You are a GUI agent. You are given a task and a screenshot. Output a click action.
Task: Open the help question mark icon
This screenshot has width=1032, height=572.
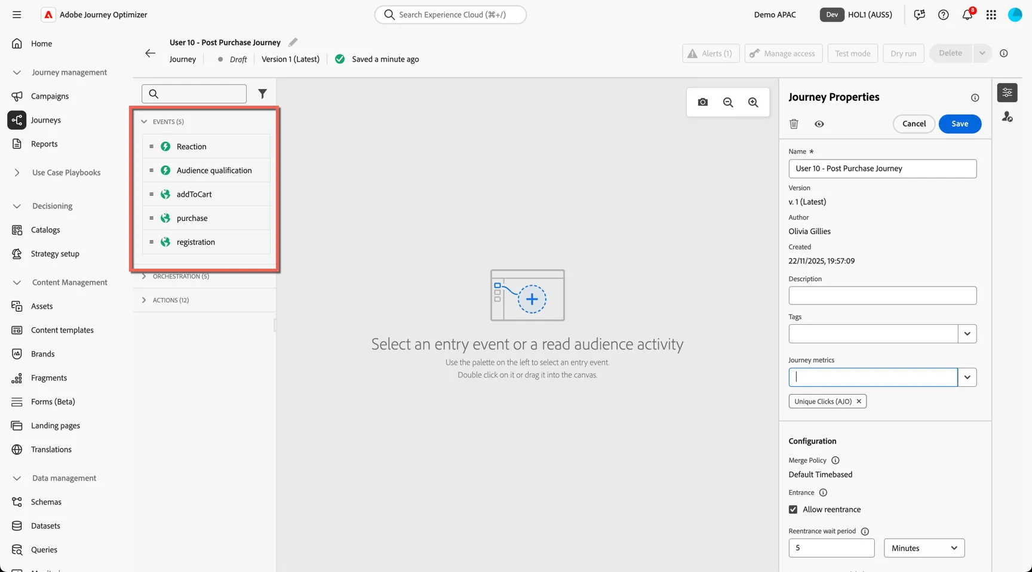943,14
